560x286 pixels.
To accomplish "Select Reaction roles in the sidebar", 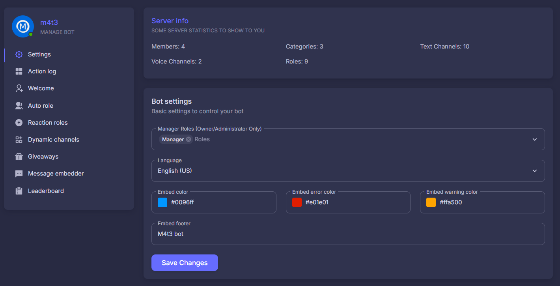I will (x=69, y=123).
